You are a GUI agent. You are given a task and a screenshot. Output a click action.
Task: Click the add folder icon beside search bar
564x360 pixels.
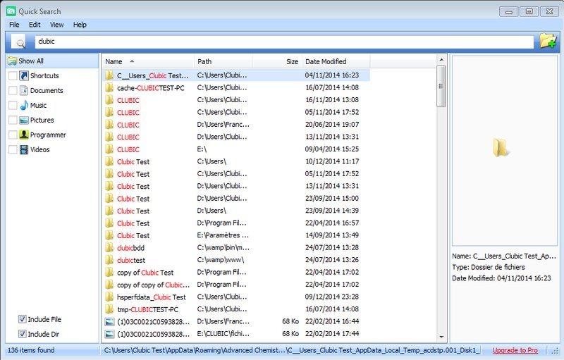548,41
